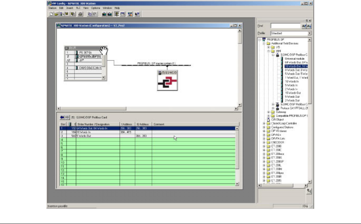Toggle the hardware Catalog view icon
The image size is (361, 224).
[x=117, y=14]
